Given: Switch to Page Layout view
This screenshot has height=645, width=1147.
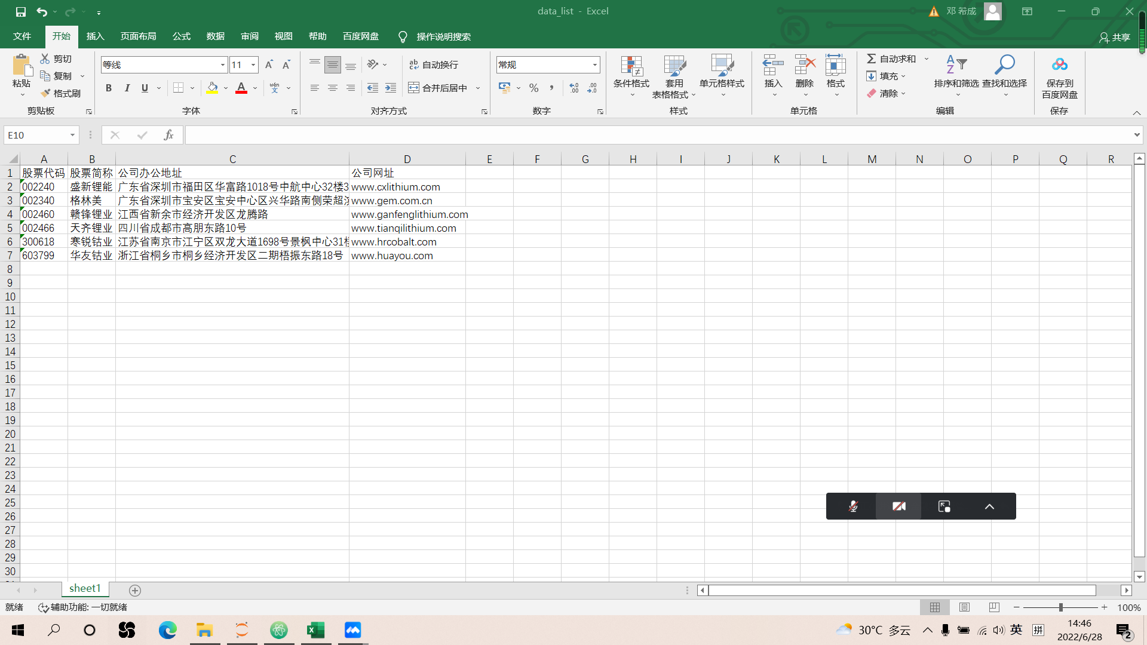Looking at the screenshot, I should (964, 607).
